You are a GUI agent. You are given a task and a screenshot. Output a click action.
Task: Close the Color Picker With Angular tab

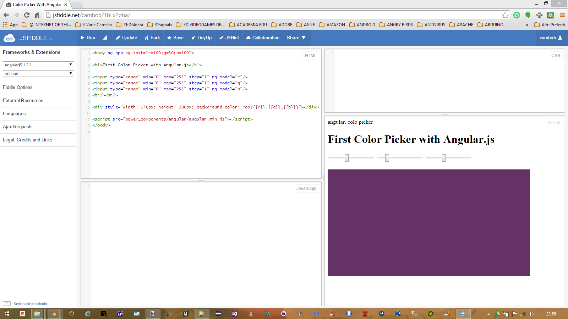coord(66,5)
